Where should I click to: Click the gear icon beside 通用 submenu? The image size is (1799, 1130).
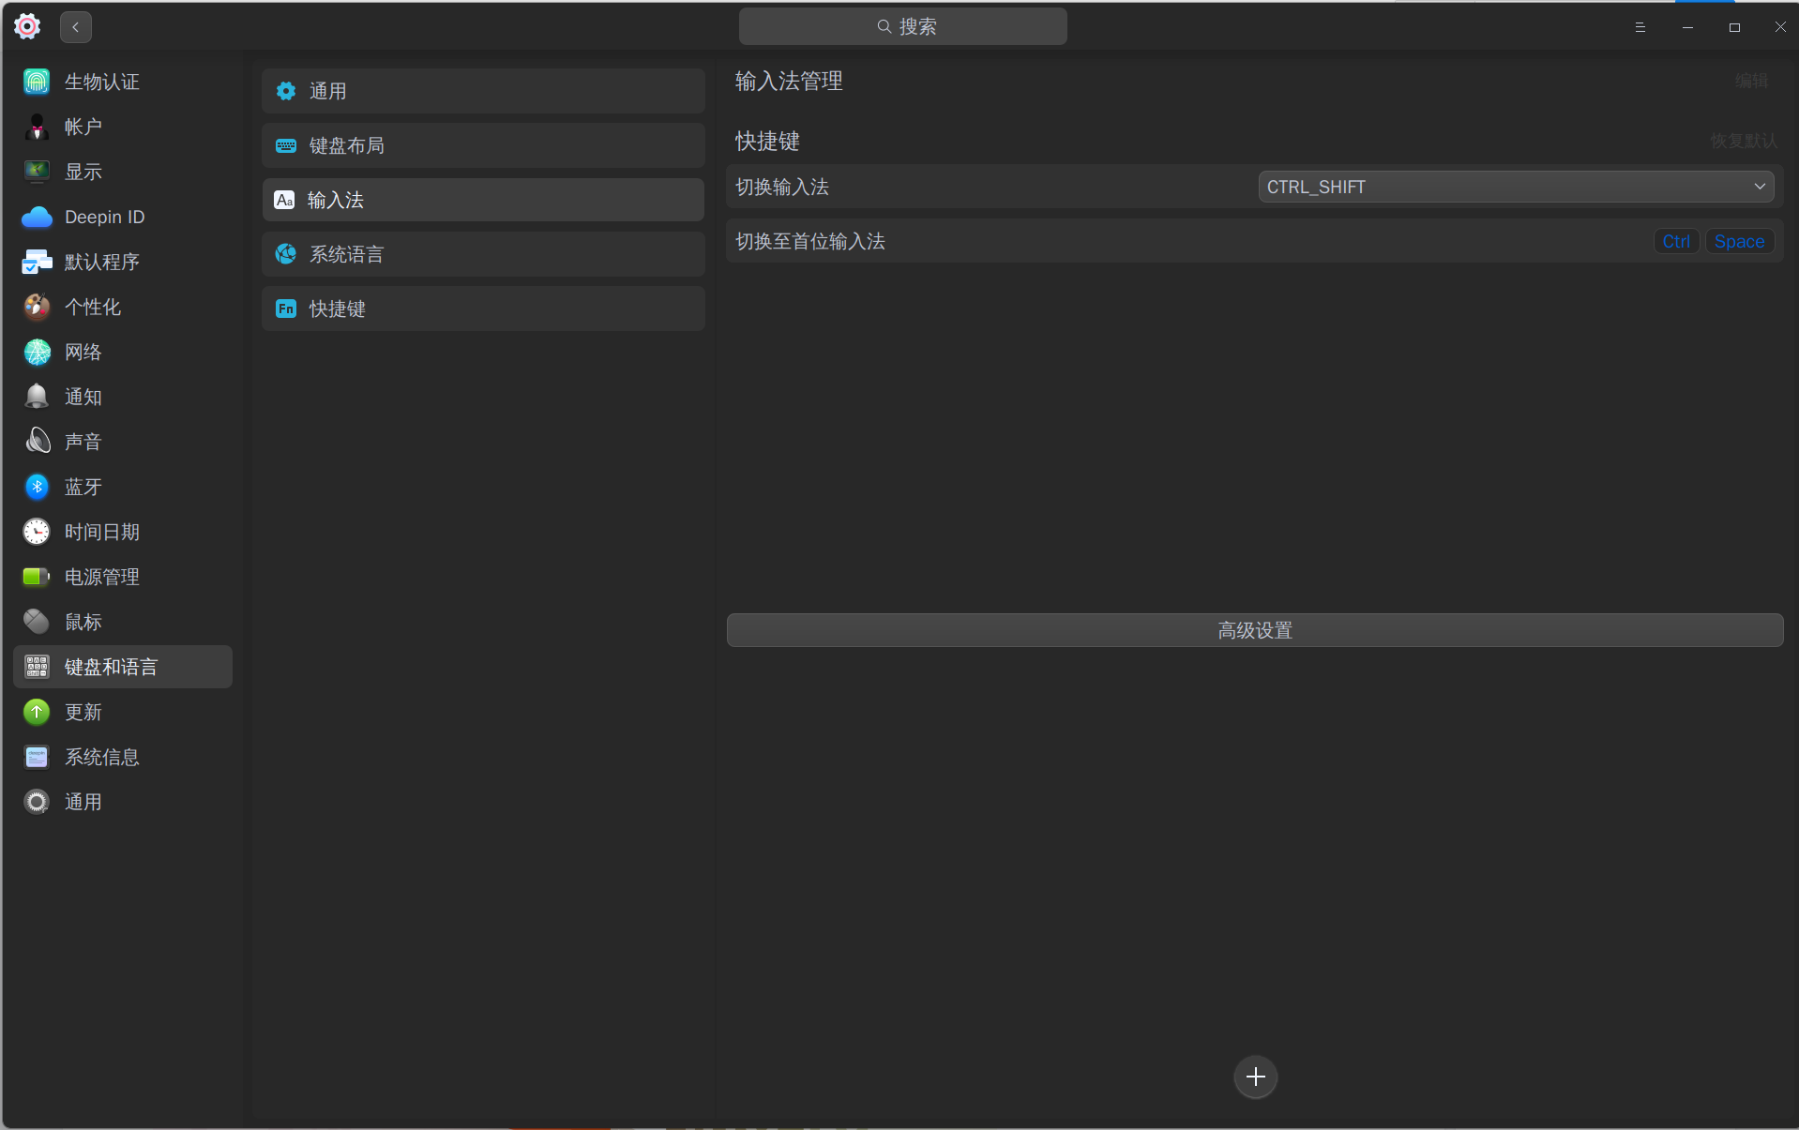tap(286, 91)
